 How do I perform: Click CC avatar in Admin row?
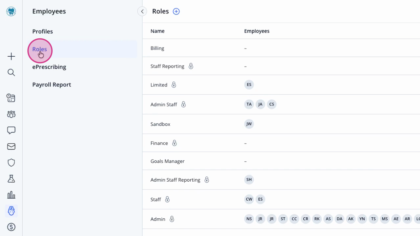[294, 219]
